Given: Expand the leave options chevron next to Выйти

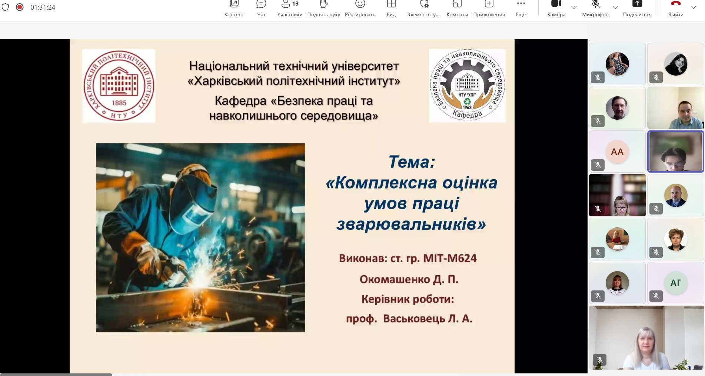Looking at the screenshot, I should click(693, 7).
